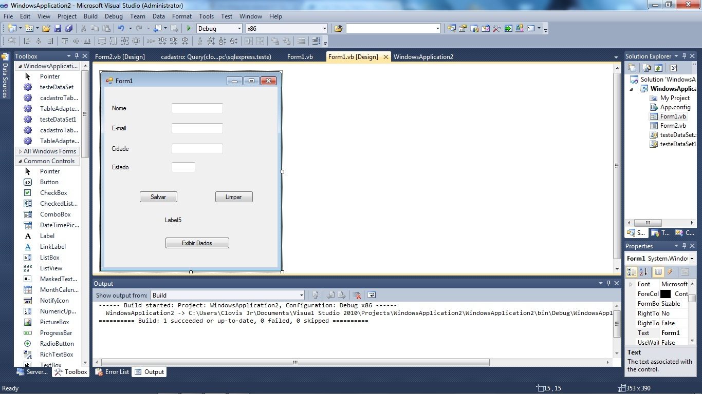Click Categorized view icon in Properties
The image size is (702, 394).
tap(632, 272)
